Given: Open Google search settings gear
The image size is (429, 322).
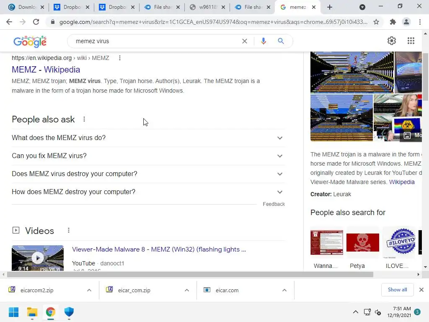Looking at the screenshot, I should 392,41.
